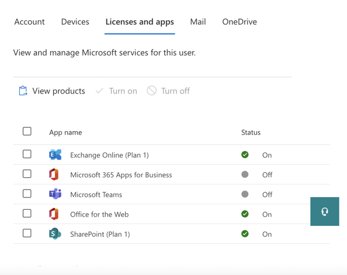The height and width of the screenshot is (275, 347).
Task: Click the Off status text for Microsoft Teams
Action: pos(267,195)
